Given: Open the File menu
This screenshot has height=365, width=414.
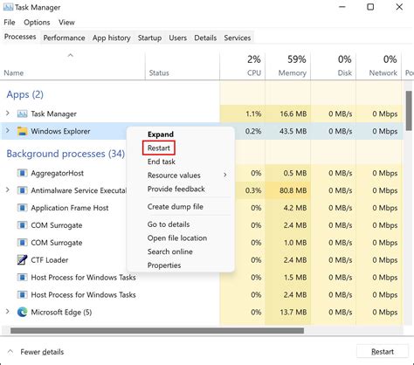Looking at the screenshot, I should tap(10, 23).
